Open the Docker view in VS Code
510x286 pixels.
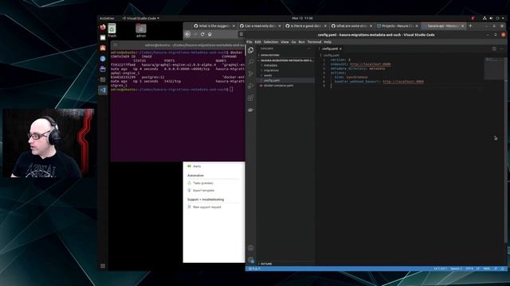pos(251,110)
